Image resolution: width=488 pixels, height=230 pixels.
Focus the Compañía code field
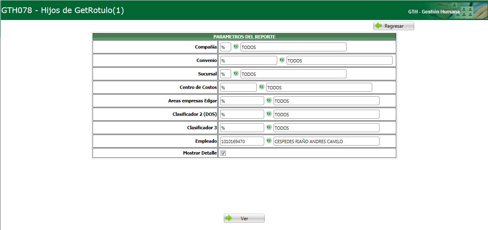pos(225,47)
